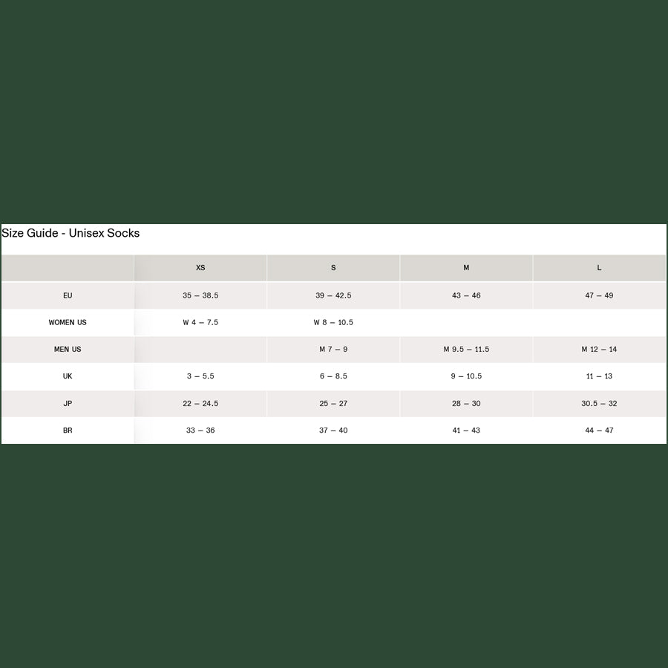668x668 pixels.
Task: Select the S size column header
Action: tap(333, 268)
